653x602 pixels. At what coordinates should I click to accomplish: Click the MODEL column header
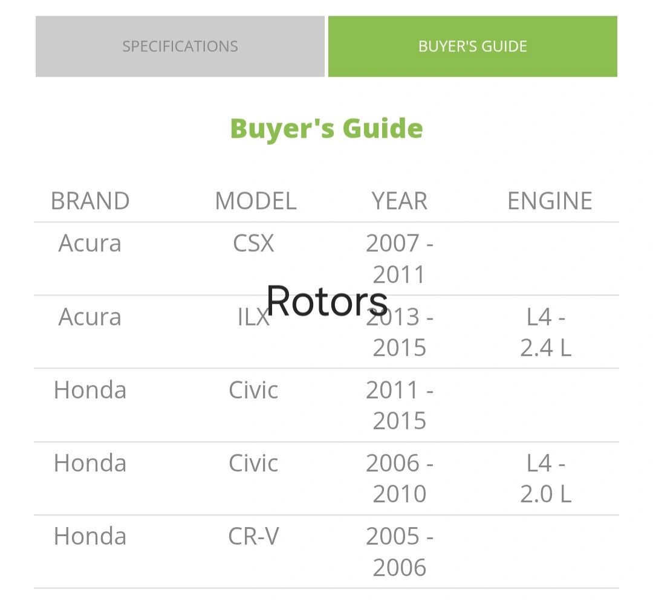(256, 201)
